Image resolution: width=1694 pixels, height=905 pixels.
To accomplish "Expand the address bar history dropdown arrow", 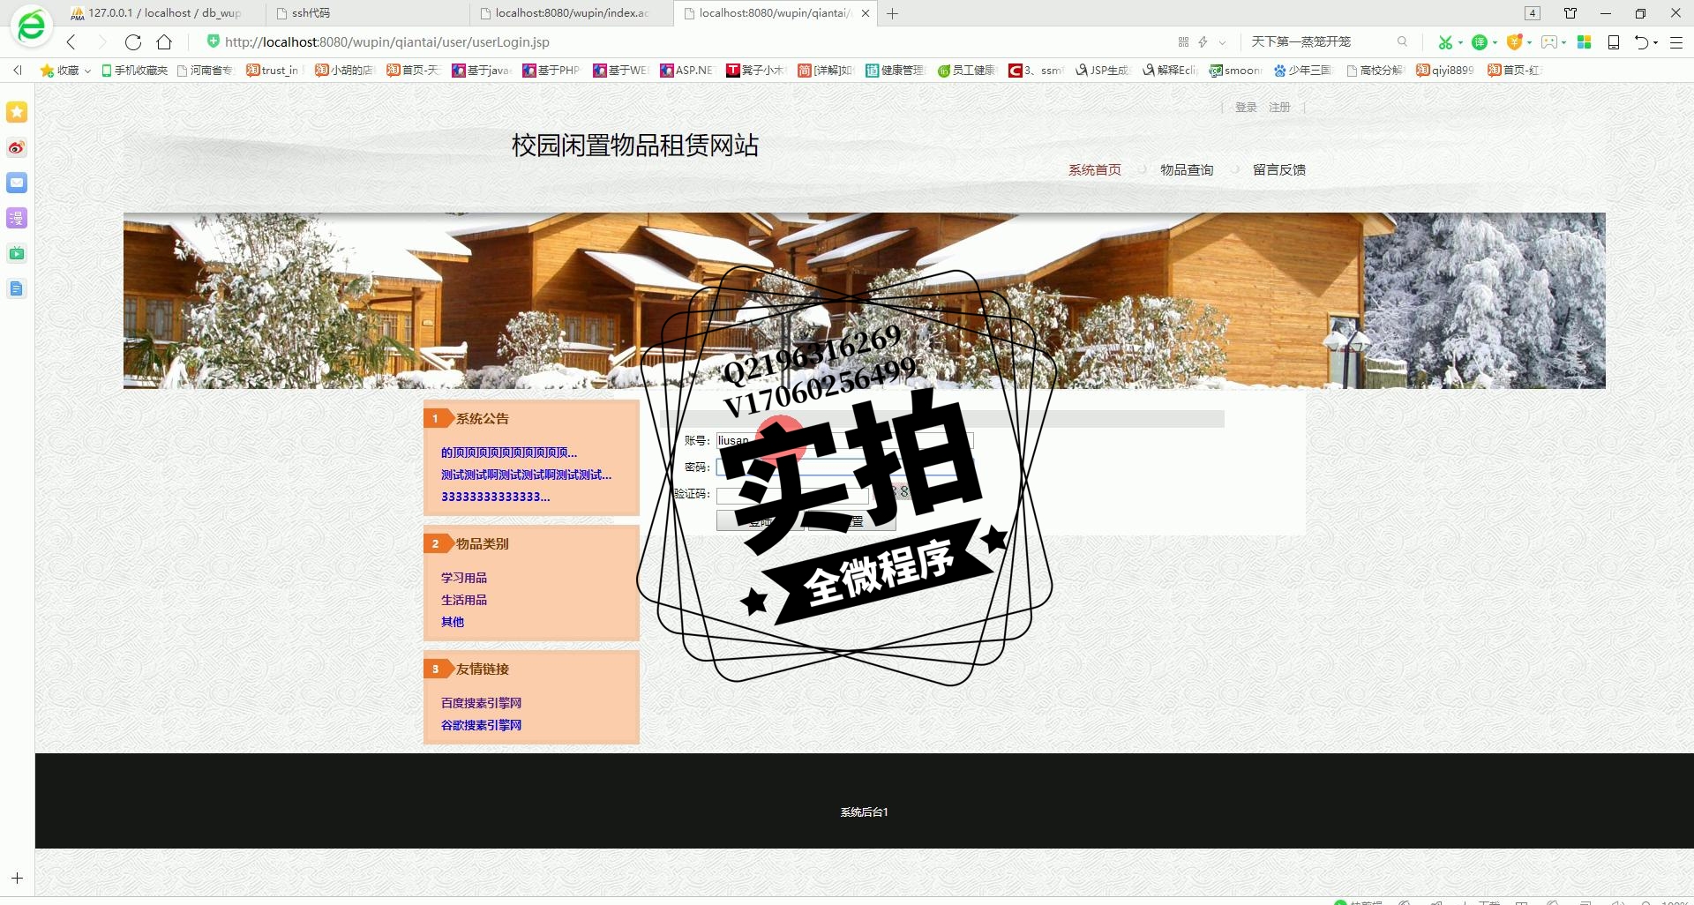I will [1222, 42].
